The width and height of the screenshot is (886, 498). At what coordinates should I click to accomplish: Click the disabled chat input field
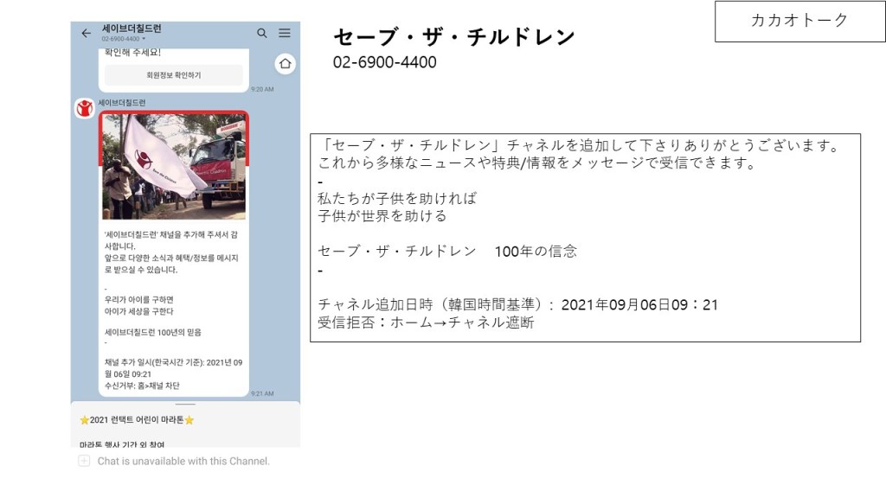pos(183,461)
